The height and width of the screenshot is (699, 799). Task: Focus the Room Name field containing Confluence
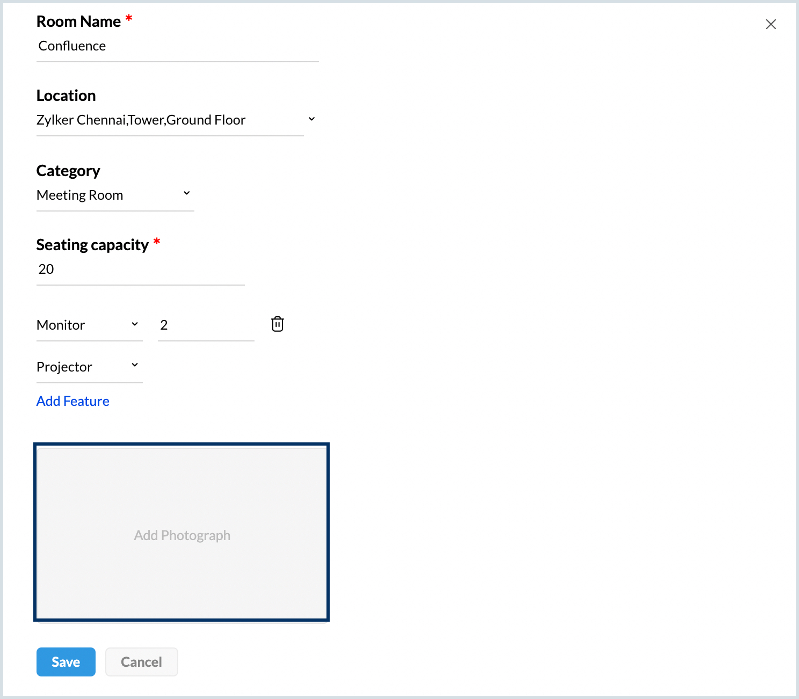pos(178,46)
